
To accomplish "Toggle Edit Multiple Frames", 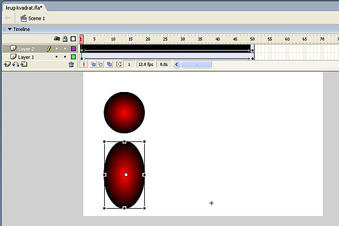I will coord(109,64).
